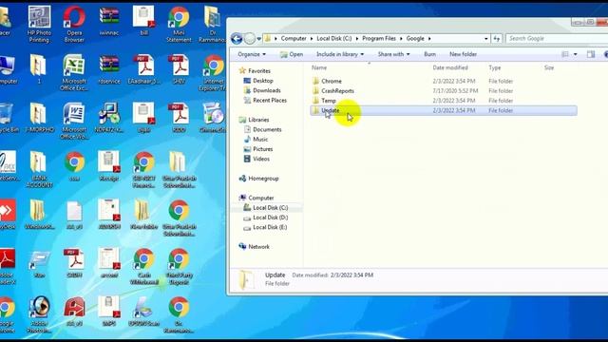The image size is (608, 342).
Task: Open HP Photo Printing desktop shortcut
Action: pyautogui.click(x=39, y=24)
